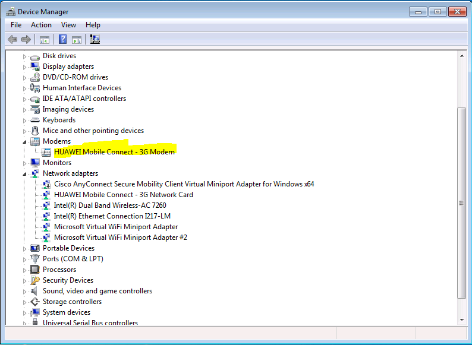Click the Network adapters category icon
The width and height of the screenshot is (472, 345).
(x=35, y=173)
